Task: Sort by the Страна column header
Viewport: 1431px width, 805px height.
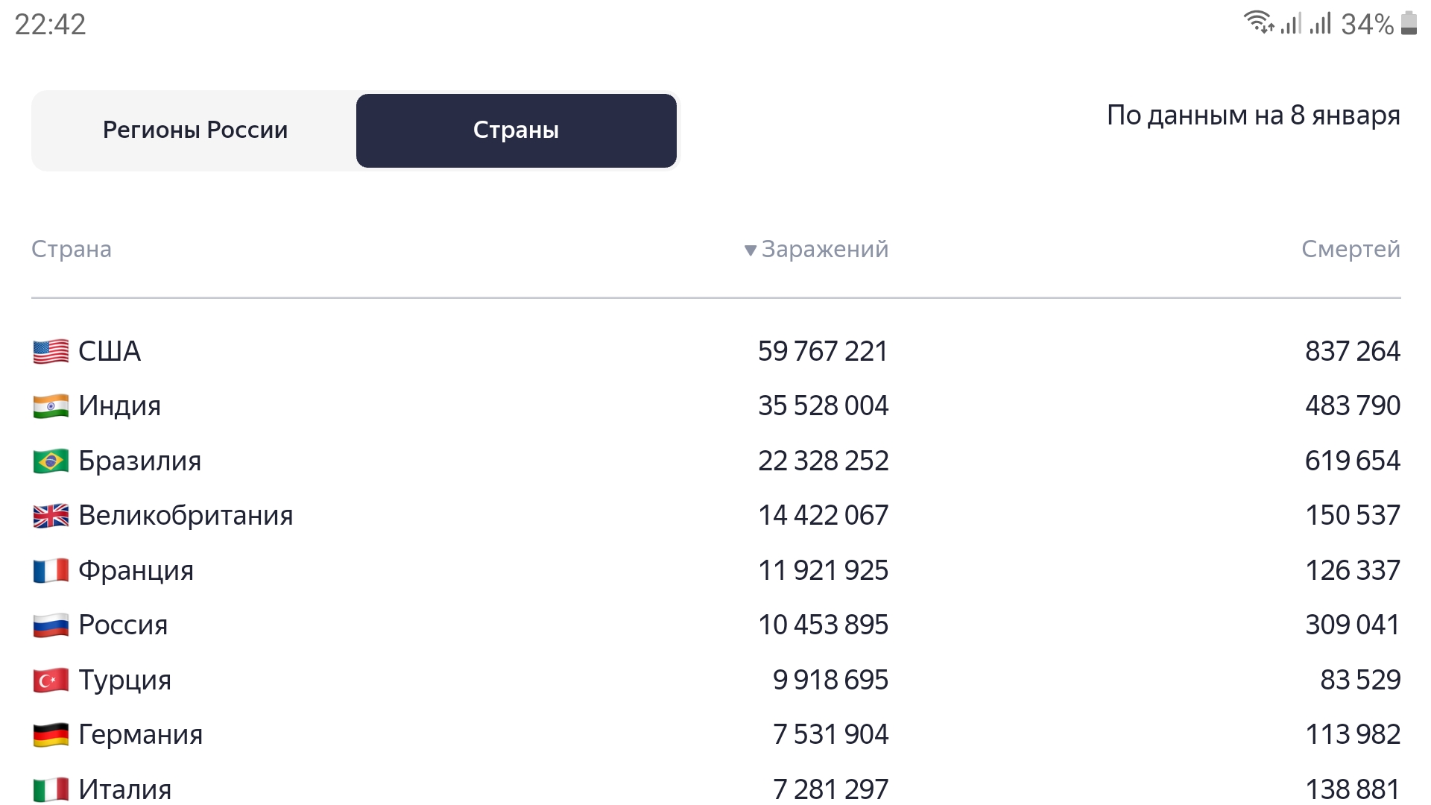Action: (72, 249)
